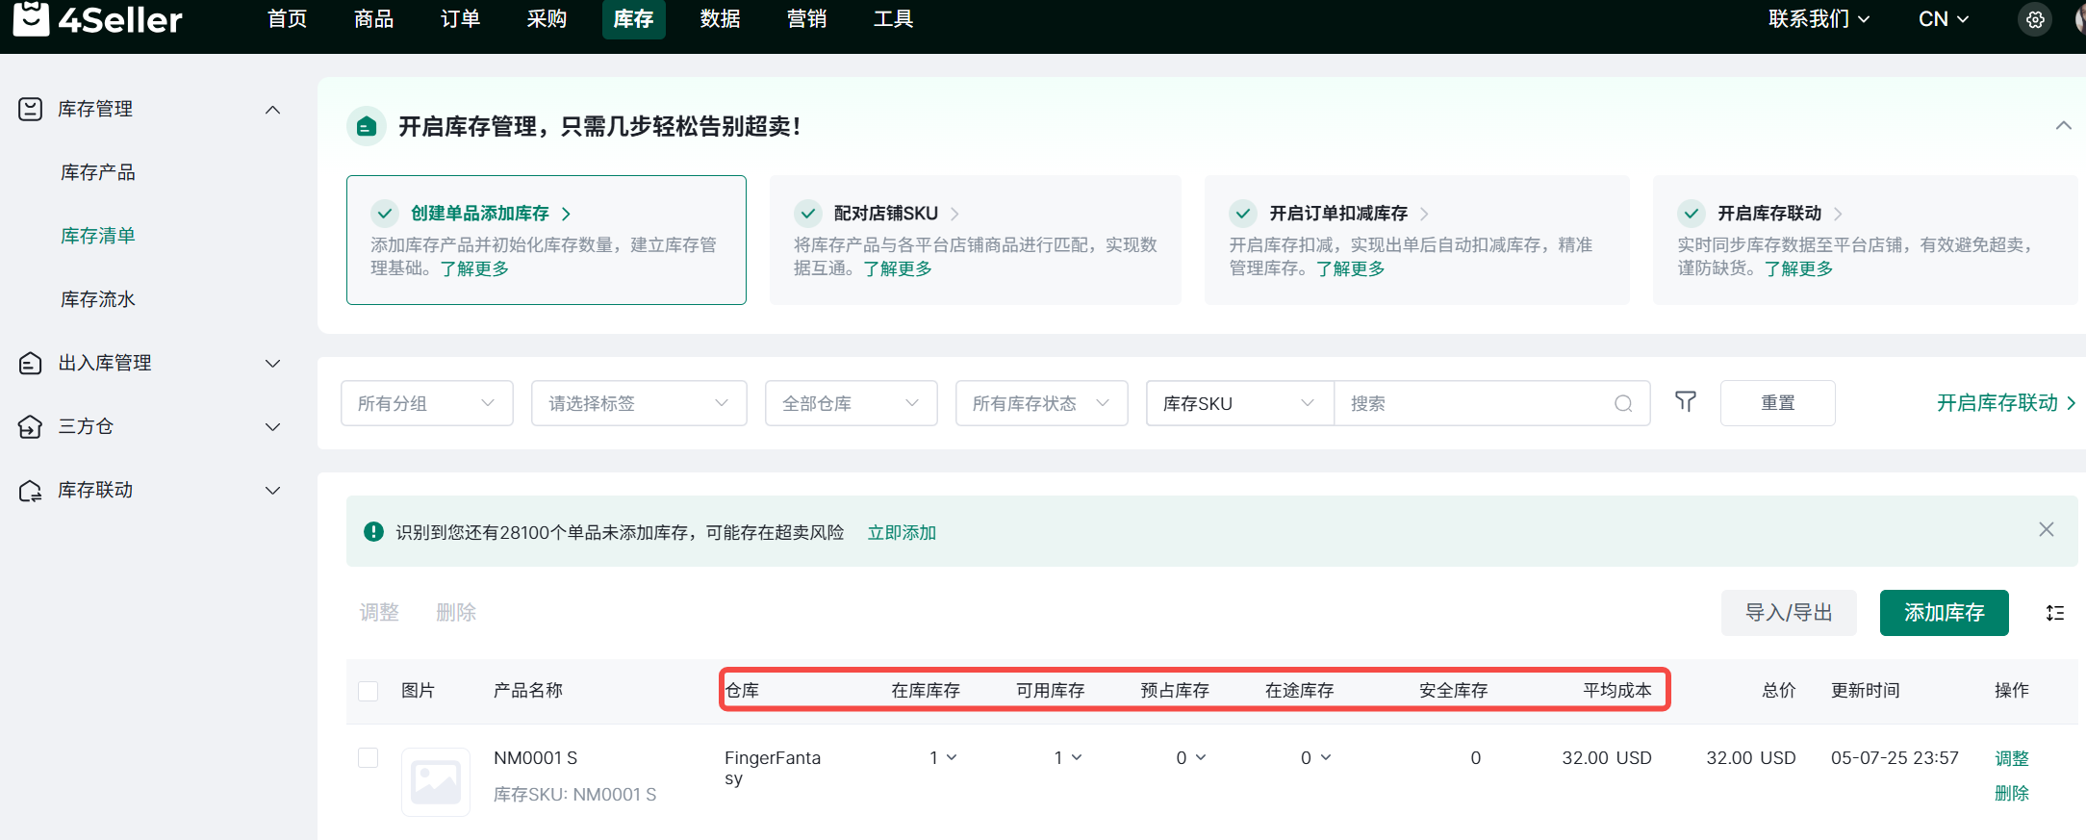Screen dimensions: 2086x840
Task: Open the settings gear icon
Action: 2035,19
